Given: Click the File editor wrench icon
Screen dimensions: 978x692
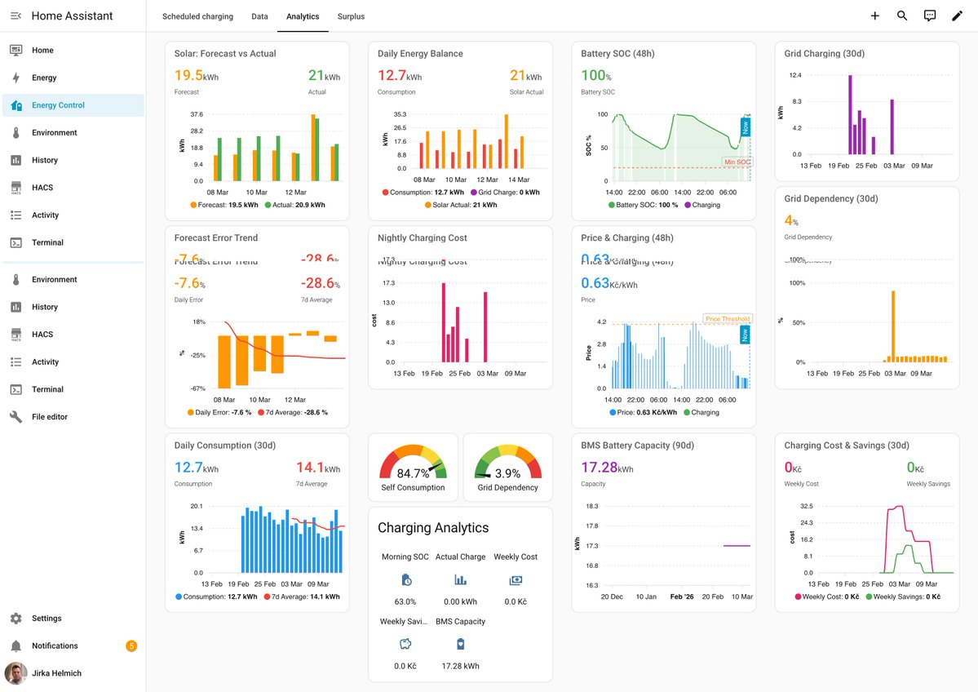Looking at the screenshot, I should click(x=16, y=417).
